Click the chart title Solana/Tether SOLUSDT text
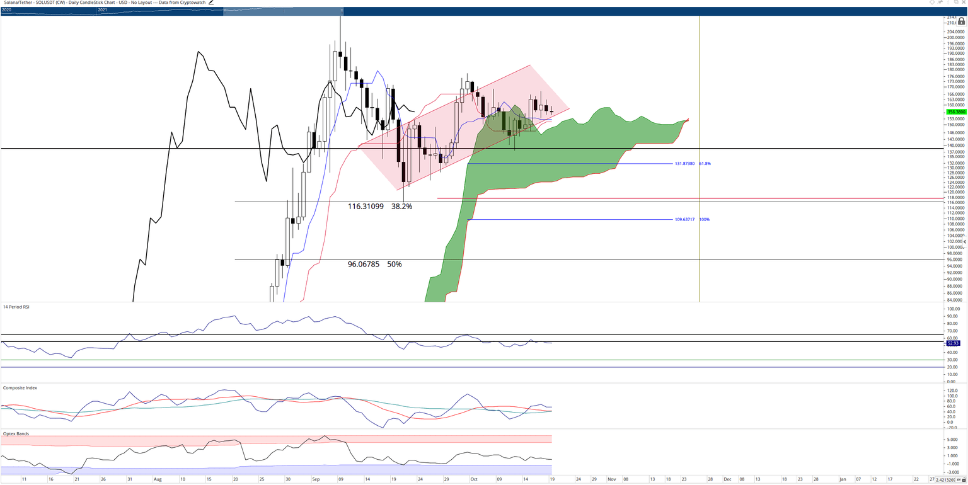This screenshot has height=485, width=968. click(x=103, y=3)
